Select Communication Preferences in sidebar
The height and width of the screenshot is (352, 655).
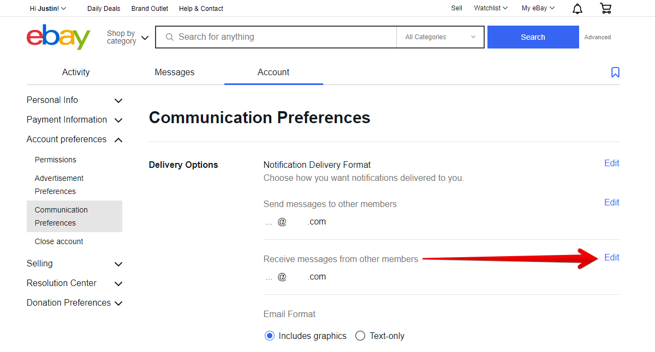point(74,216)
